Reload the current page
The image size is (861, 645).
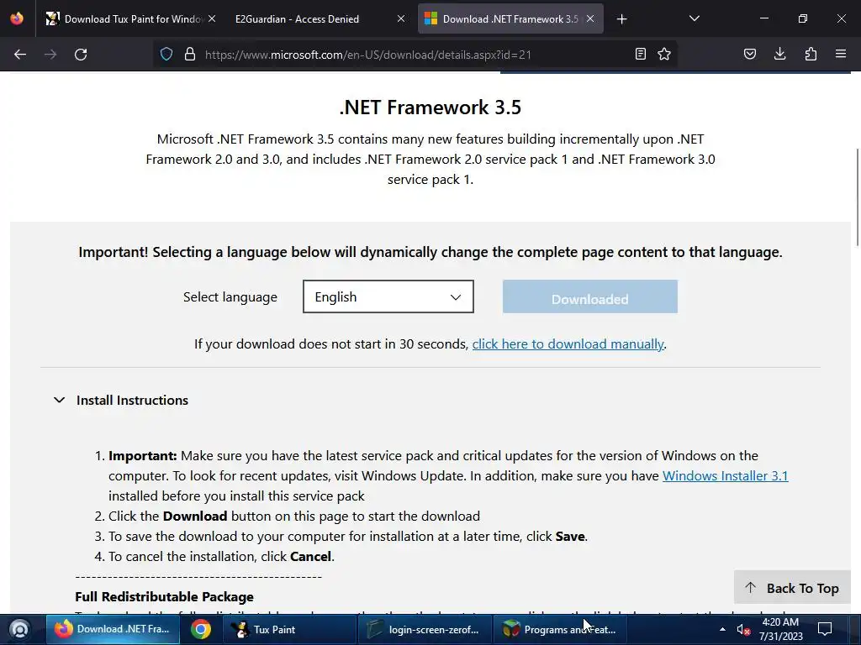[x=81, y=55]
